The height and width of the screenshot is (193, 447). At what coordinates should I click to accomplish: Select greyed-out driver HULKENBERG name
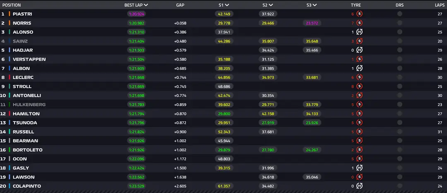pyautogui.click(x=29, y=105)
